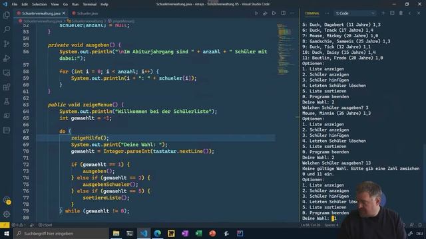426x239 pixels.
Task: Open the Testing flask icon view
Action: click(x=7, y=102)
